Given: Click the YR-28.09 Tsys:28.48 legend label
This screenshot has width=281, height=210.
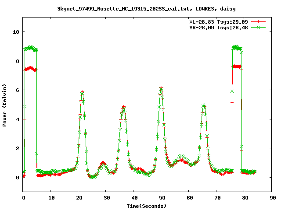Looking at the screenshot, I should point(219,28).
